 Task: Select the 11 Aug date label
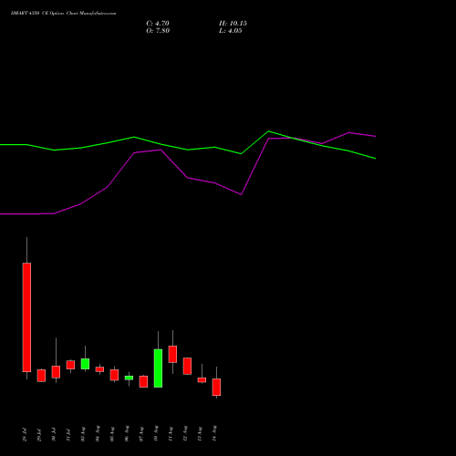coord(171,434)
